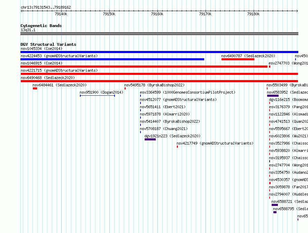
Task: Select the nsv2794007 (Huddleston) label
Action: [x=288, y=194]
